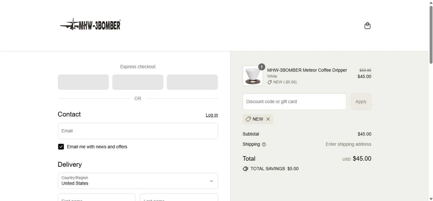
Task: Click the third express checkout button
Action: [192, 82]
